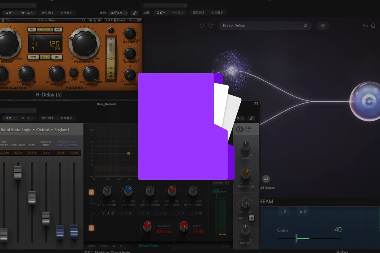Image resolution: width=380 pixels, height=253 pixels.
Task: Select MS mode on H-Delay
Action: coord(57,57)
